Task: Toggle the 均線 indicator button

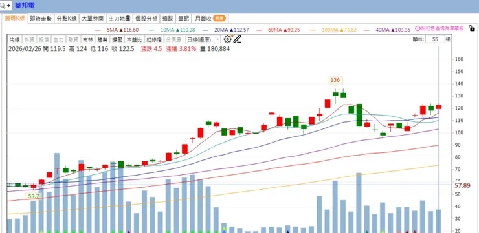Action: 14,39
